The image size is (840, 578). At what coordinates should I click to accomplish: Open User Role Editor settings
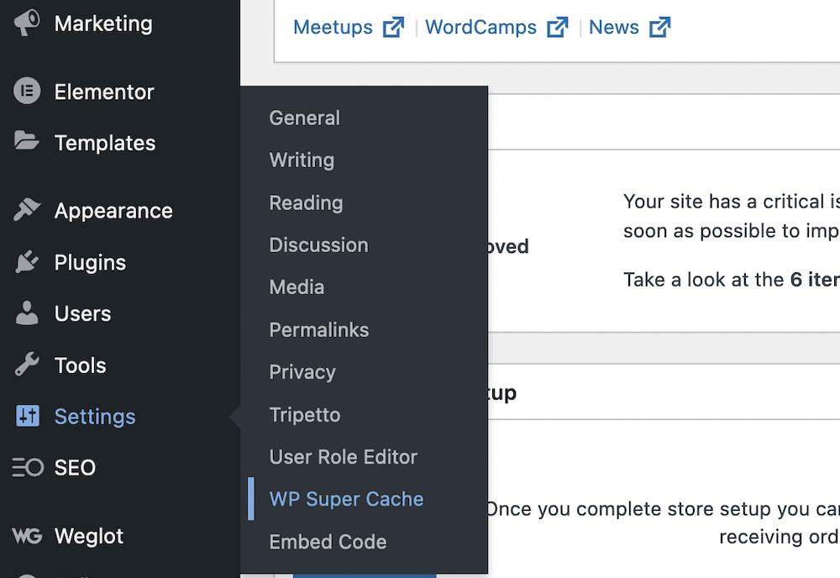[343, 457]
